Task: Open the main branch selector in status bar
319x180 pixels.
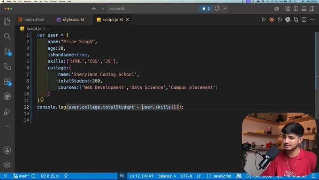Action: pos(21,176)
